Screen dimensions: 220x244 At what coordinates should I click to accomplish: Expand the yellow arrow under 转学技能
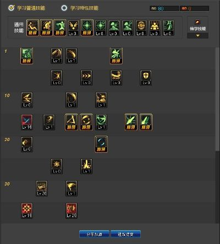pyautogui.click(x=197, y=36)
